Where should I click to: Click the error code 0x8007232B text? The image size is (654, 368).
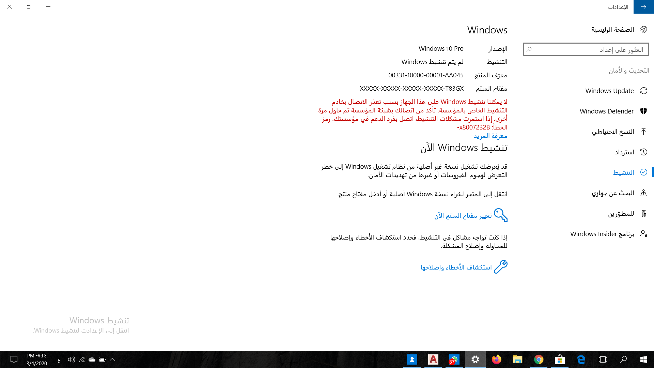point(473,127)
